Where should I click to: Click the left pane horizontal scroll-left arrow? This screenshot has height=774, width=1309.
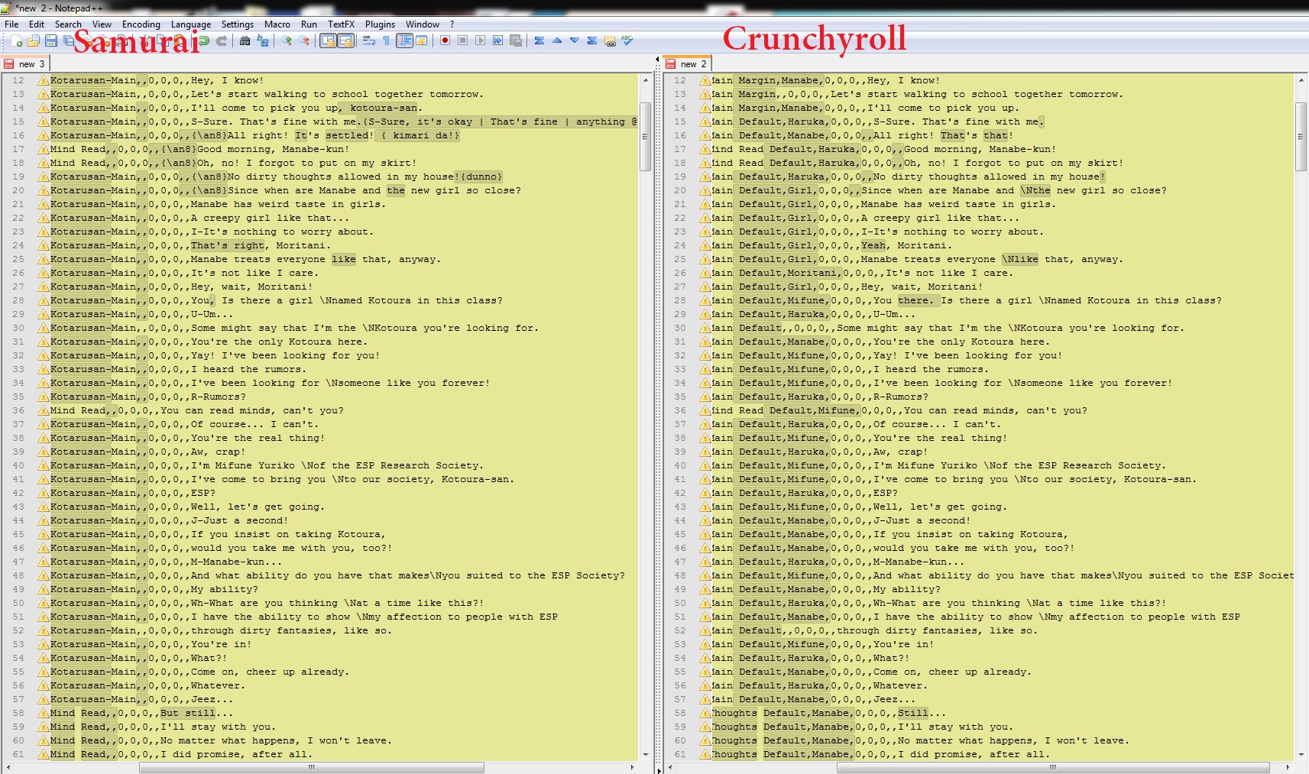pyautogui.click(x=8, y=767)
